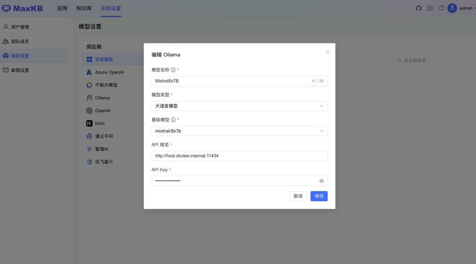Click 取消 to cancel editing
This screenshot has width=476, height=264.
(x=298, y=196)
